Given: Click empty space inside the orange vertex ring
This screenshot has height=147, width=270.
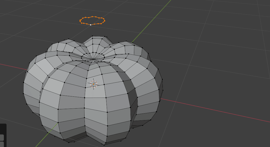Looking at the screenshot, I should pos(92,20).
